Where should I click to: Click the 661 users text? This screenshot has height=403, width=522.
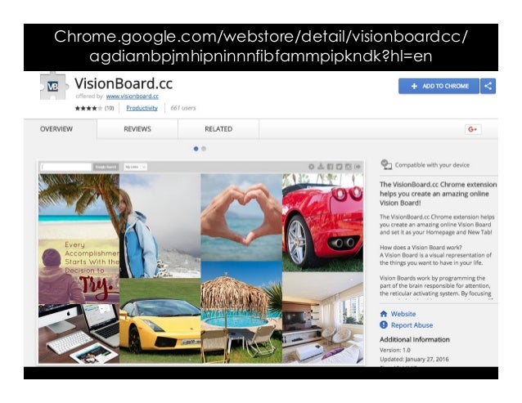[183, 108]
